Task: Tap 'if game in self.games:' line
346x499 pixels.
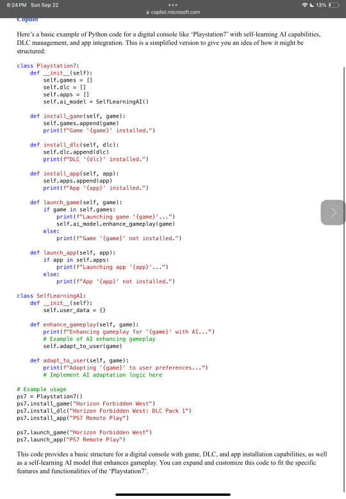Action: (x=79, y=209)
